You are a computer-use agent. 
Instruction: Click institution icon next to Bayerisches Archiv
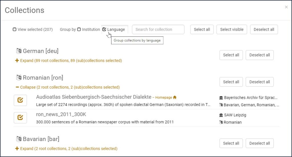coord(221,98)
